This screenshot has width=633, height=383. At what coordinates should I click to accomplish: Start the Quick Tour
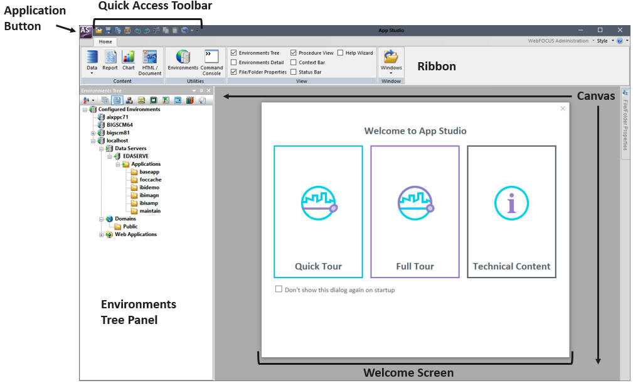coord(318,212)
